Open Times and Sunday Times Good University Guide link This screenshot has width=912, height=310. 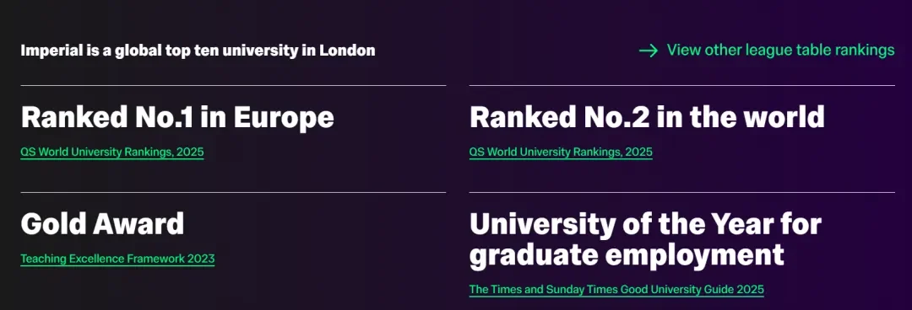click(x=616, y=289)
